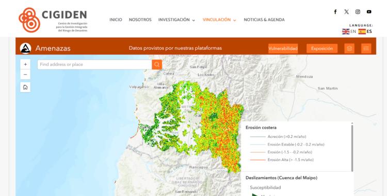Open the map layers icon
This screenshot has height=196, width=387.
click(x=349, y=48)
